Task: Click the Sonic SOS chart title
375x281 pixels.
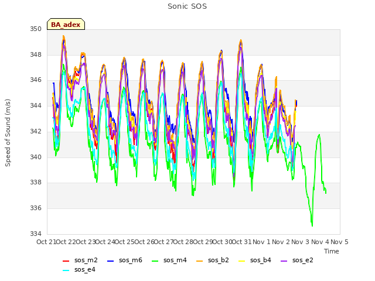Action: pos(187,6)
